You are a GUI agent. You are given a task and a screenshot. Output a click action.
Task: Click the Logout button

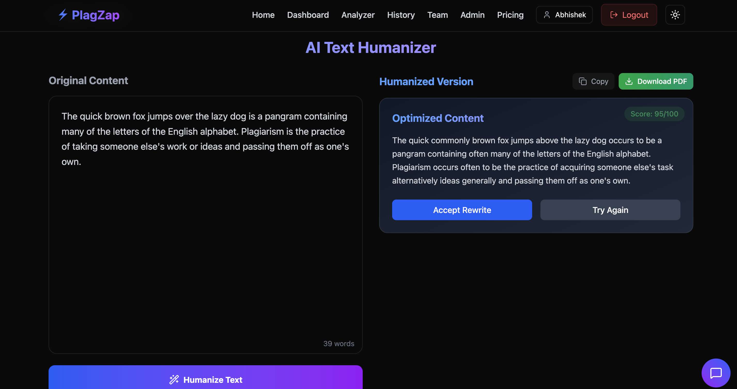click(x=629, y=15)
